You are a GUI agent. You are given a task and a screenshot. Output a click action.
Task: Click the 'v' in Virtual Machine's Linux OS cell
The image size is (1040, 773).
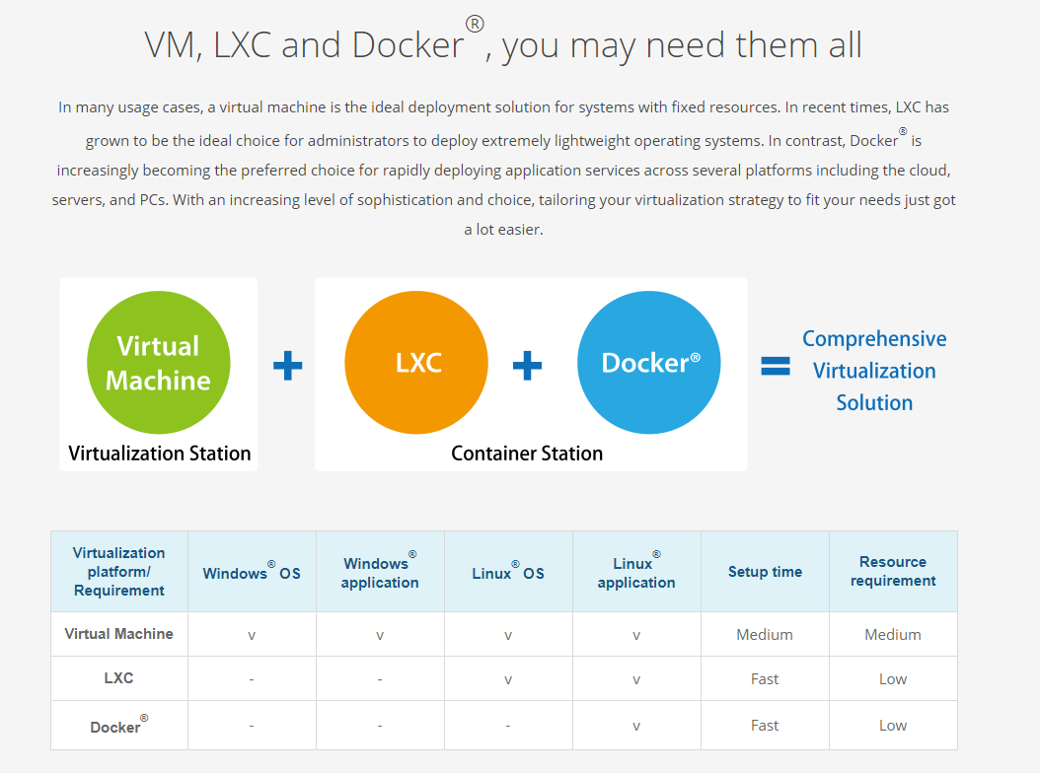pyautogui.click(x=508, y=636)
